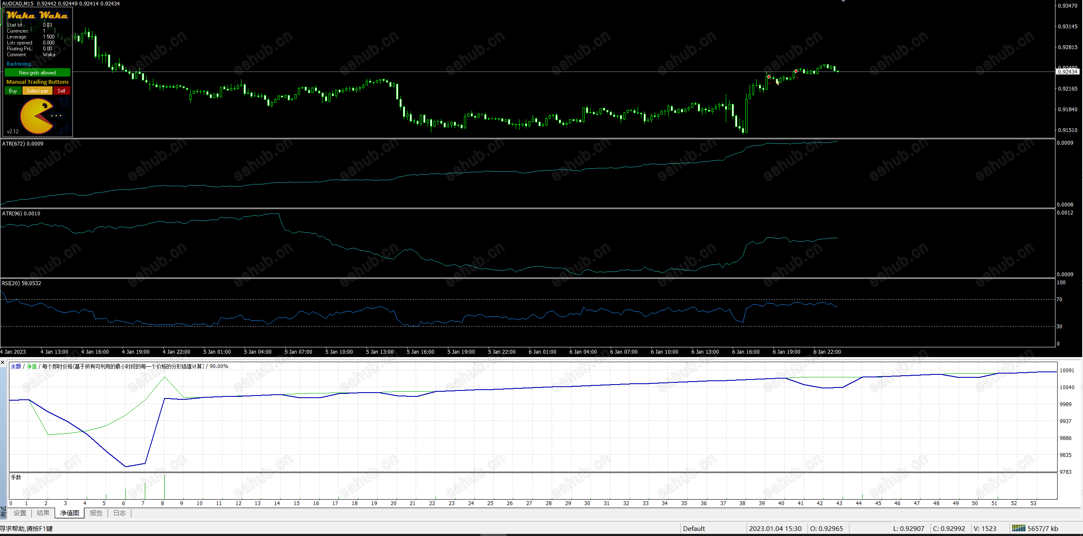
Task: Click the Backtesting link text
Action: [19, 64]
